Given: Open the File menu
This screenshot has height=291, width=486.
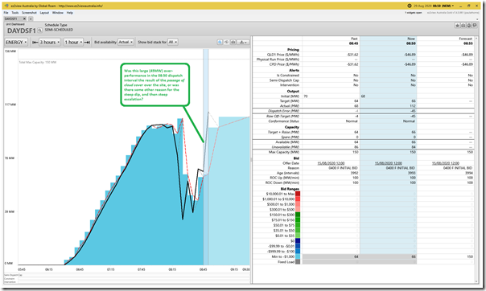Looking at the screenshot, I should click(6, 13).
